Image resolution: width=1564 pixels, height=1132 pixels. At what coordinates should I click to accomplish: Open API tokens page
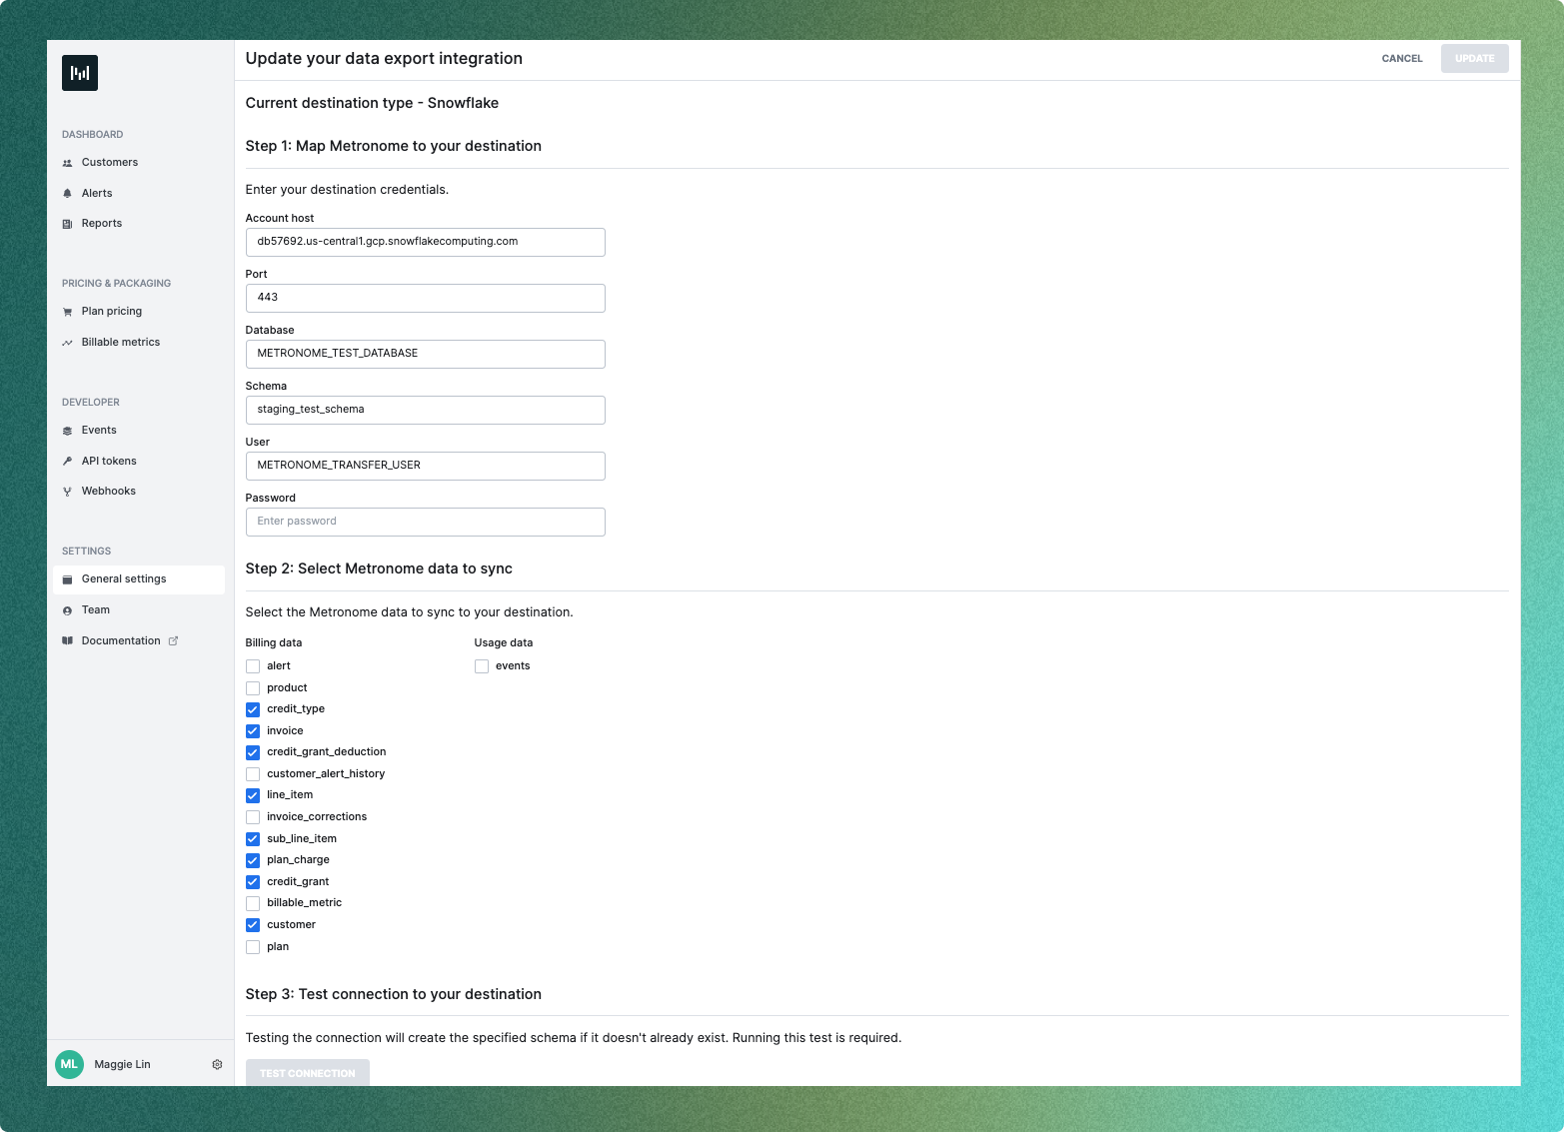[x=139, y=461]
